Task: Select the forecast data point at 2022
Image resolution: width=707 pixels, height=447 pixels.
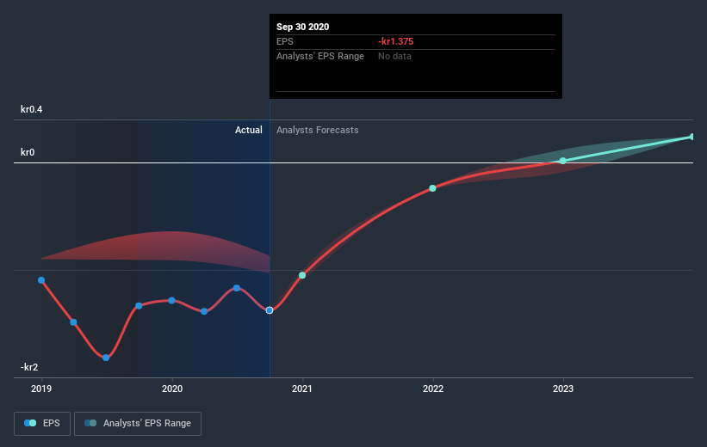Action: 432,188
